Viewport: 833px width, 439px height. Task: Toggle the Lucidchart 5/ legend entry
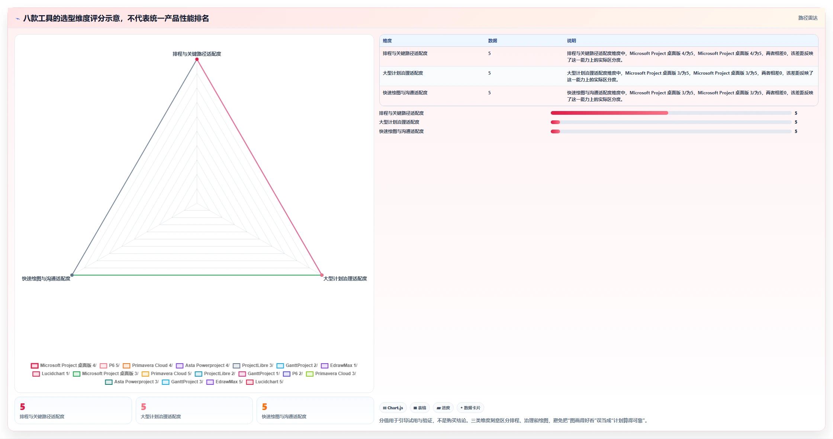265,382
